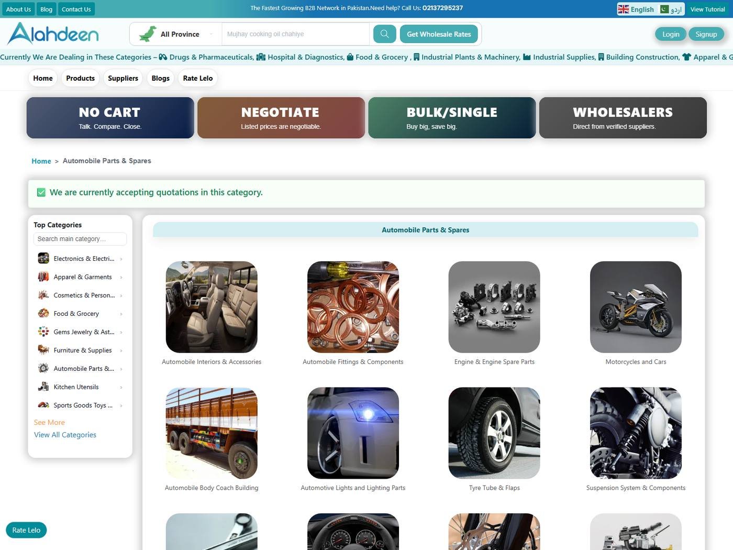Focus the product search input field
Viewport: 733px width, 550px height.
tap(296, 34)
